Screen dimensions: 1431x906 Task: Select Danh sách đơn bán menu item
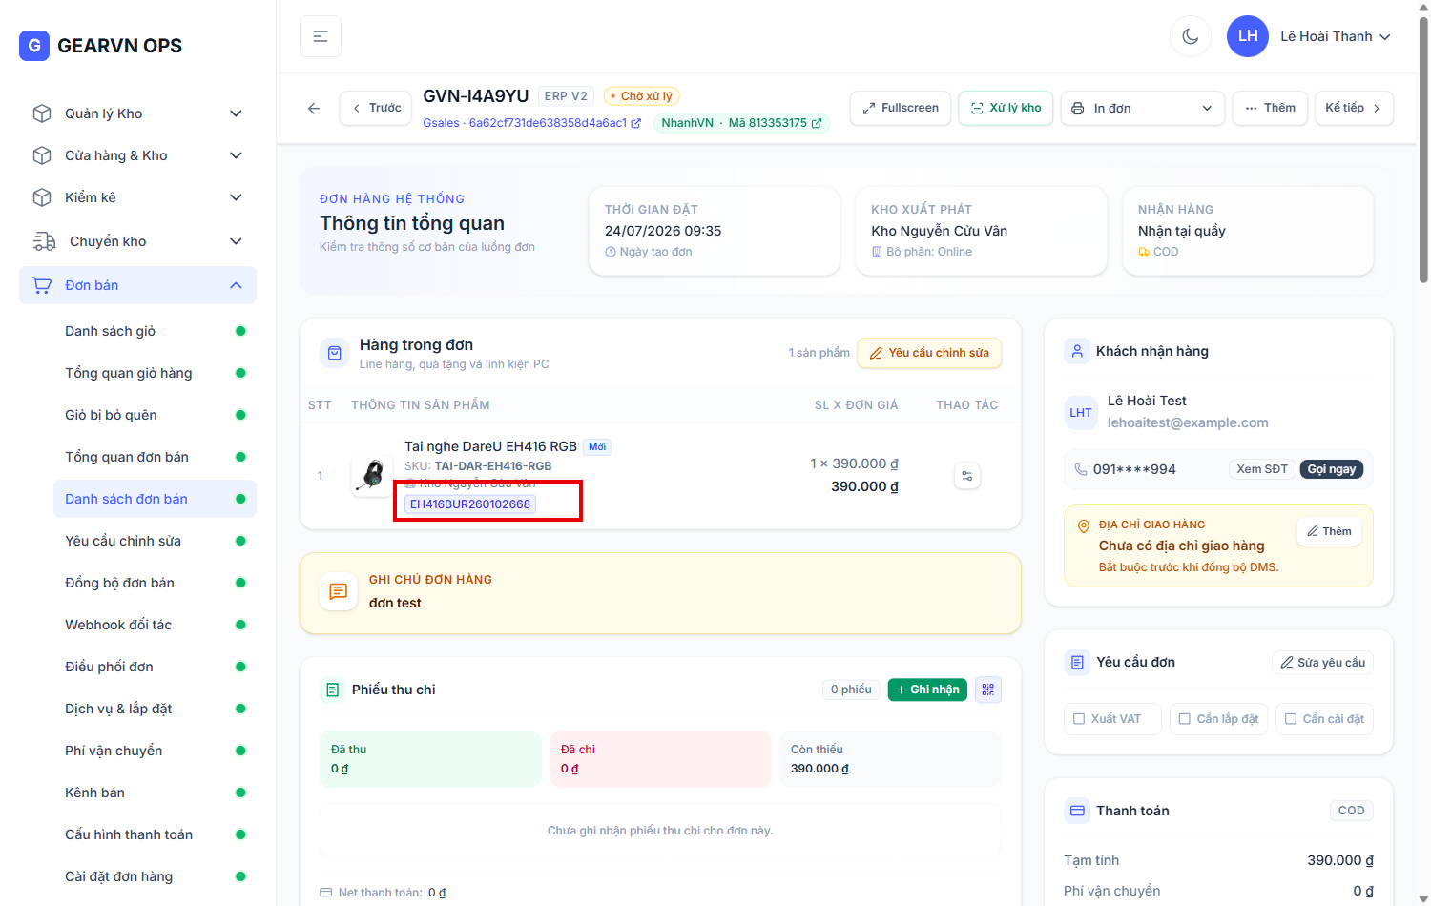point(155,499)
